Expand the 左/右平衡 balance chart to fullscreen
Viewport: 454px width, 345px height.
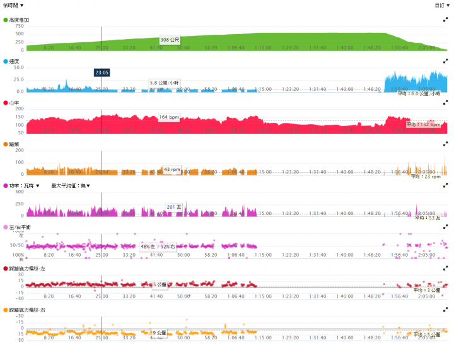click(x=445, y=227)
